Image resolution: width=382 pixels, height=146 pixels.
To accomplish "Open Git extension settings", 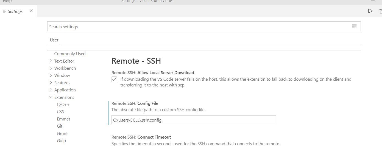I will pos(60,126).
